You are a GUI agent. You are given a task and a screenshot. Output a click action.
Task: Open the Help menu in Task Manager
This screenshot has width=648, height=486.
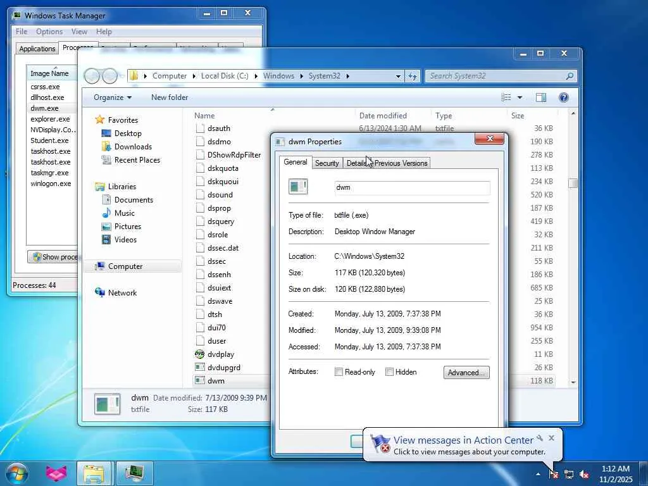pos(104,32)
